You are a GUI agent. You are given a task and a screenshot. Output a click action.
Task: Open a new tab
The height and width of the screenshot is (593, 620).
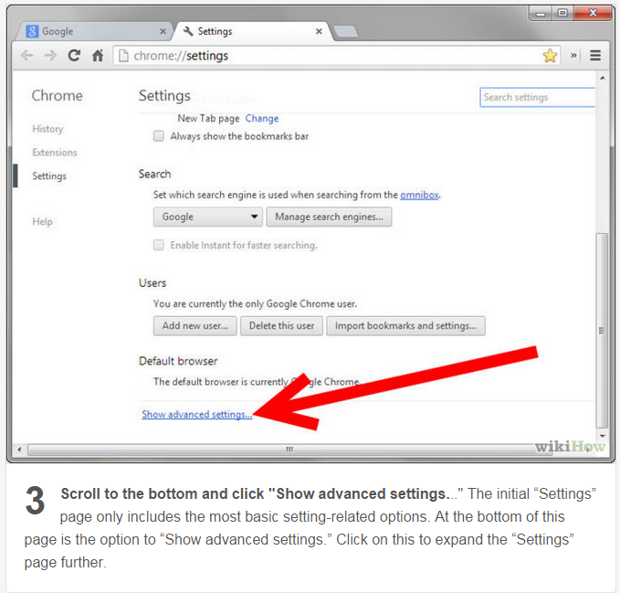pyautogui.click(x=346, y=32)
